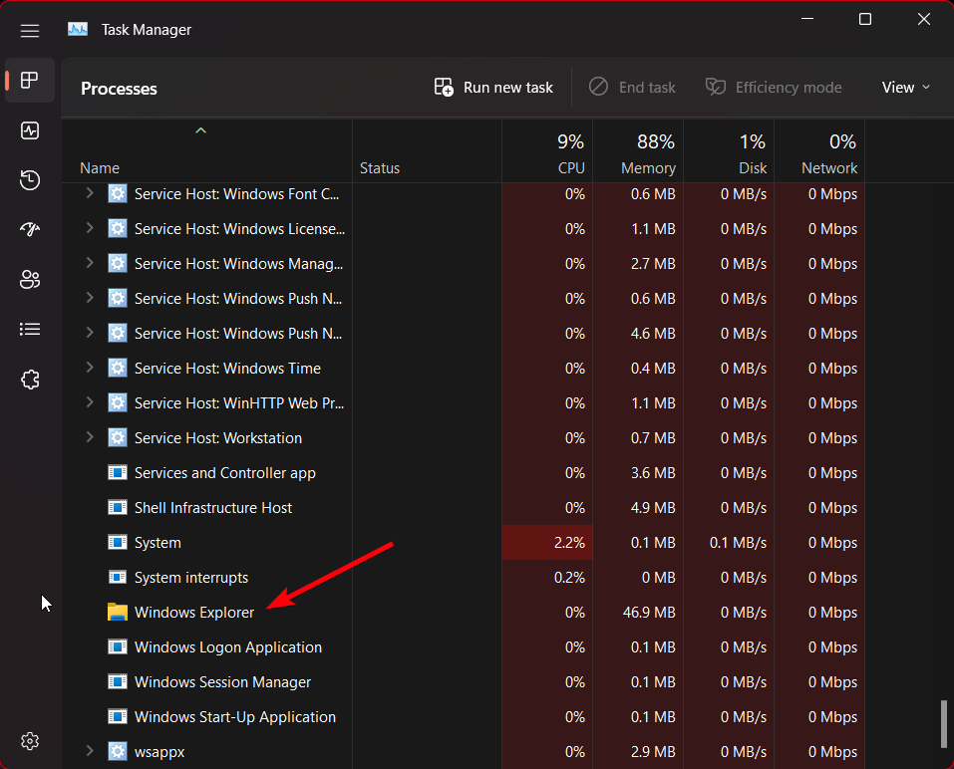This screenshot has width=954, height=769.
Task: Click the Windows Explorer folder icon
Action: click(118, 613)
